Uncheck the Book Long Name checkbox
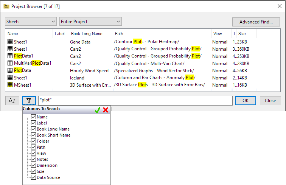This screenshot has height=185, width=286. pyautogui.click(x=33, y=129)
